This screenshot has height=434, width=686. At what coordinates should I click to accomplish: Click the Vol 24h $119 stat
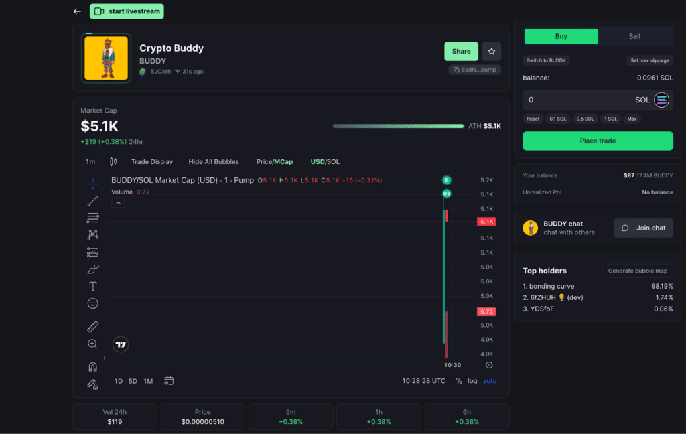(115, 417)
